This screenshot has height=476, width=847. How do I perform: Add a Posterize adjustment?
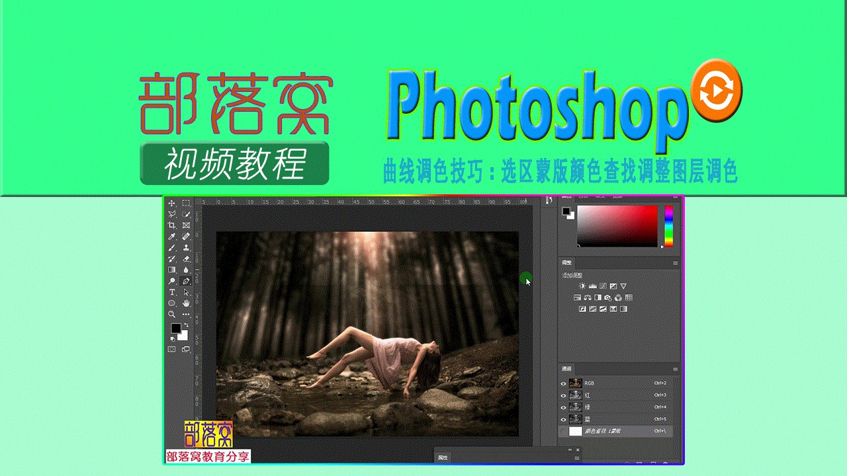point(593,309)
